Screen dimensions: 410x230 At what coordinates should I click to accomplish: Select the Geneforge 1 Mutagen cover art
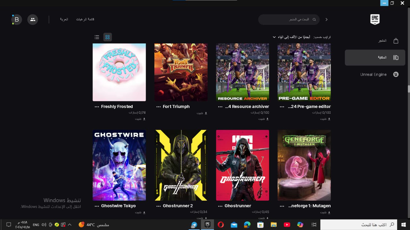304,165
